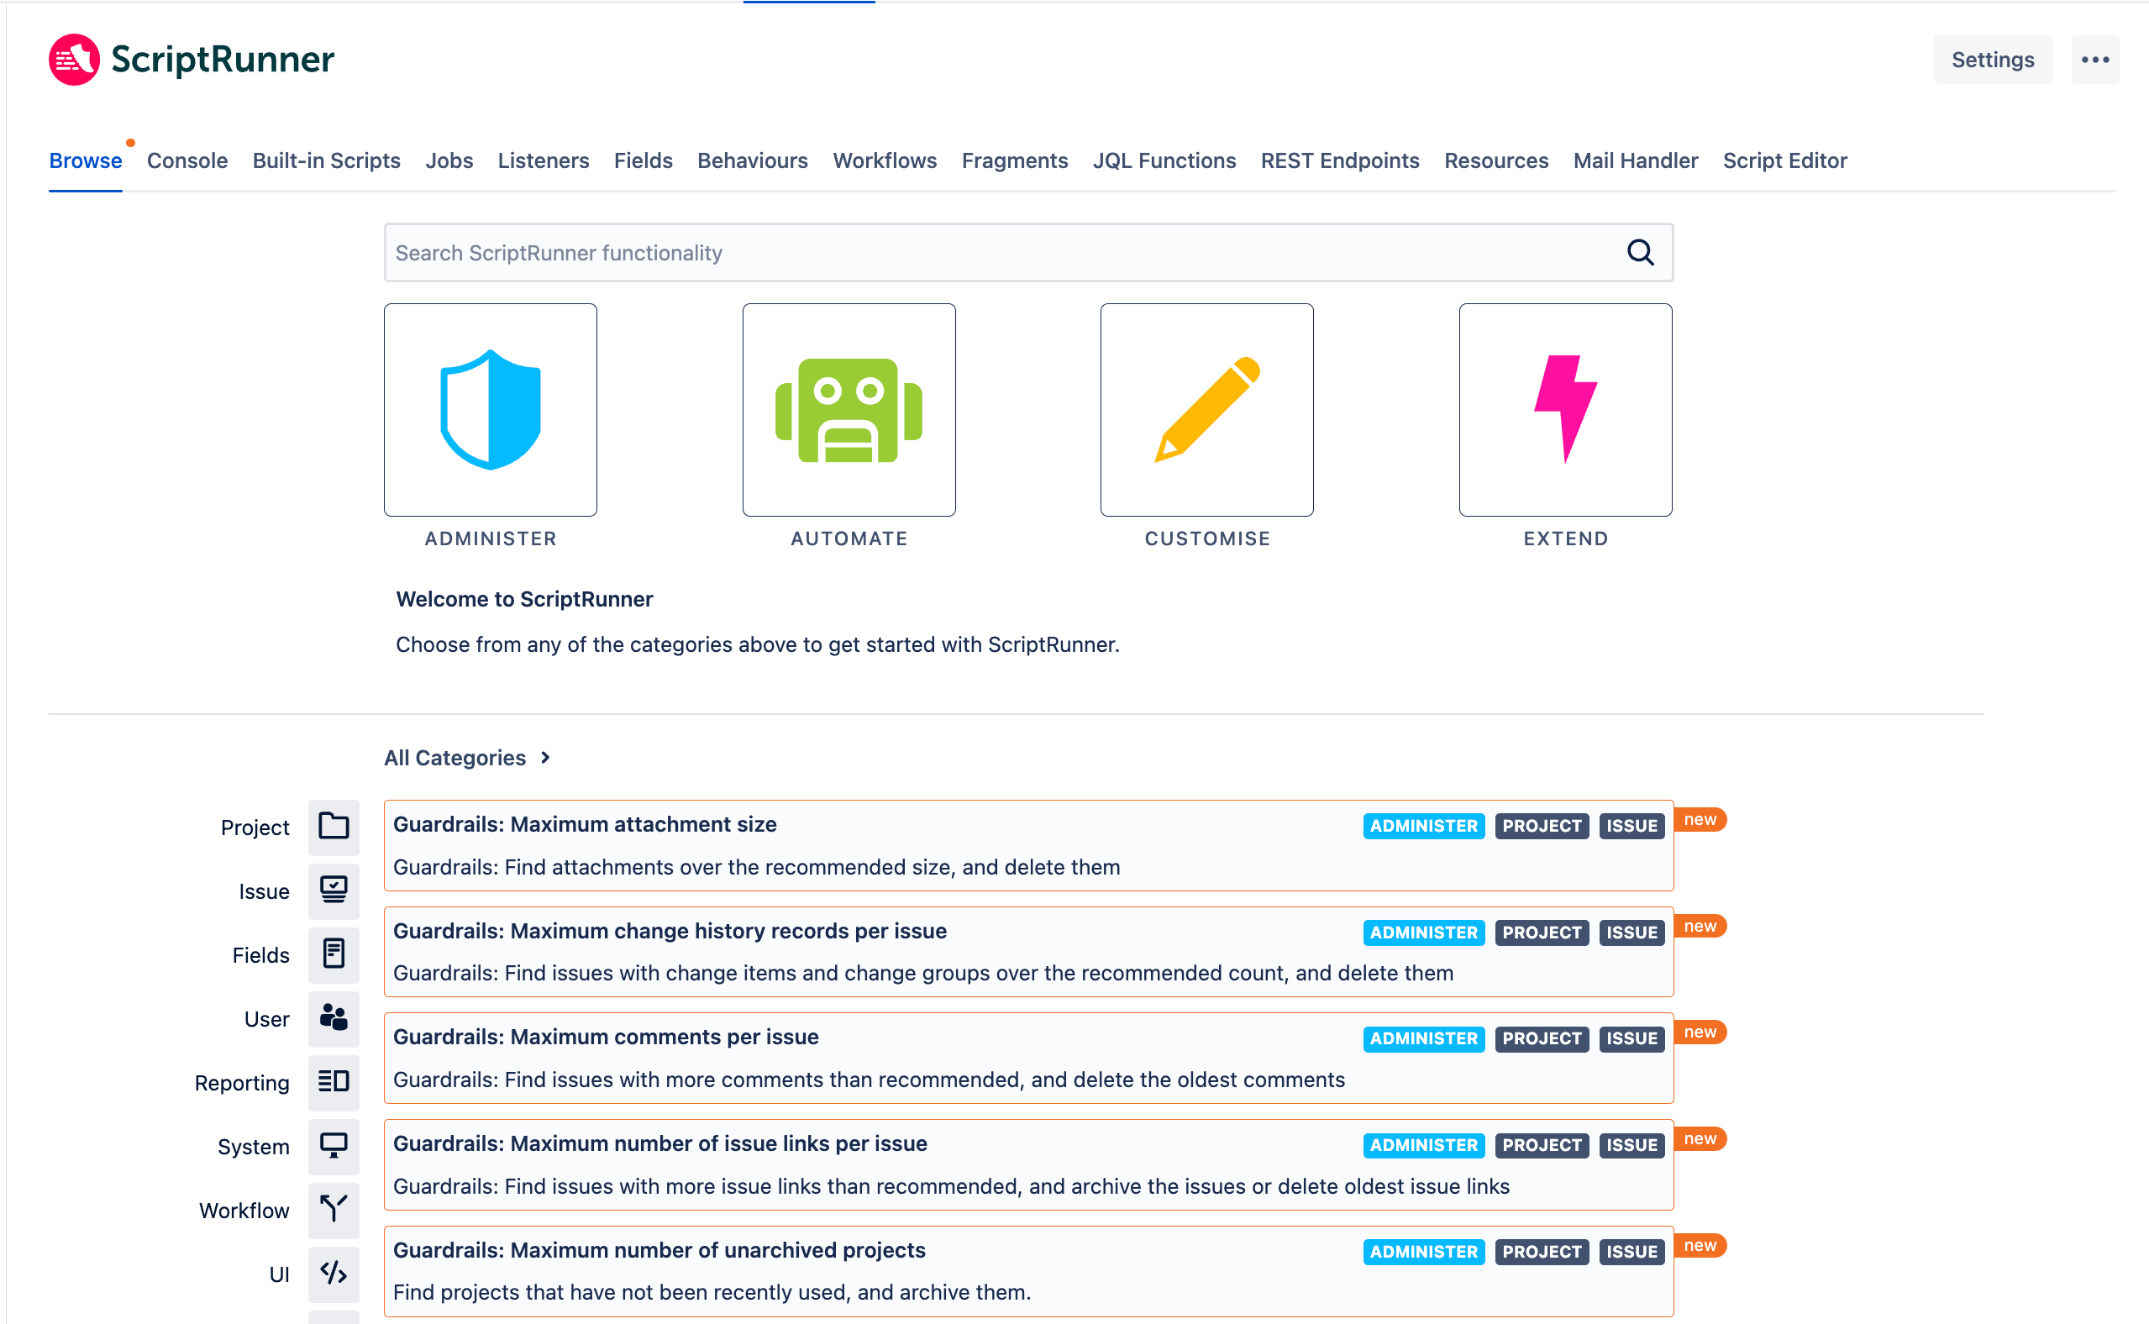Open the REST Endpoints tab
Screen dimensions: 2149x1324
1340,161
